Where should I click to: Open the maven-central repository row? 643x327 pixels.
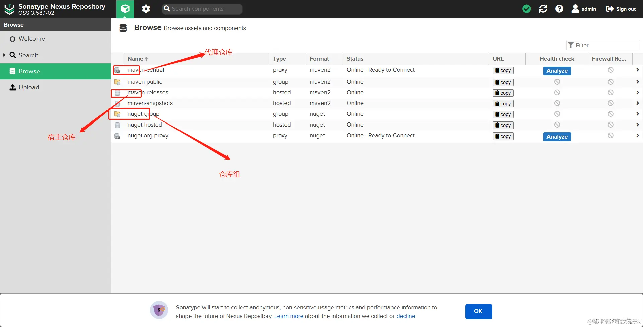click(377, 70)
